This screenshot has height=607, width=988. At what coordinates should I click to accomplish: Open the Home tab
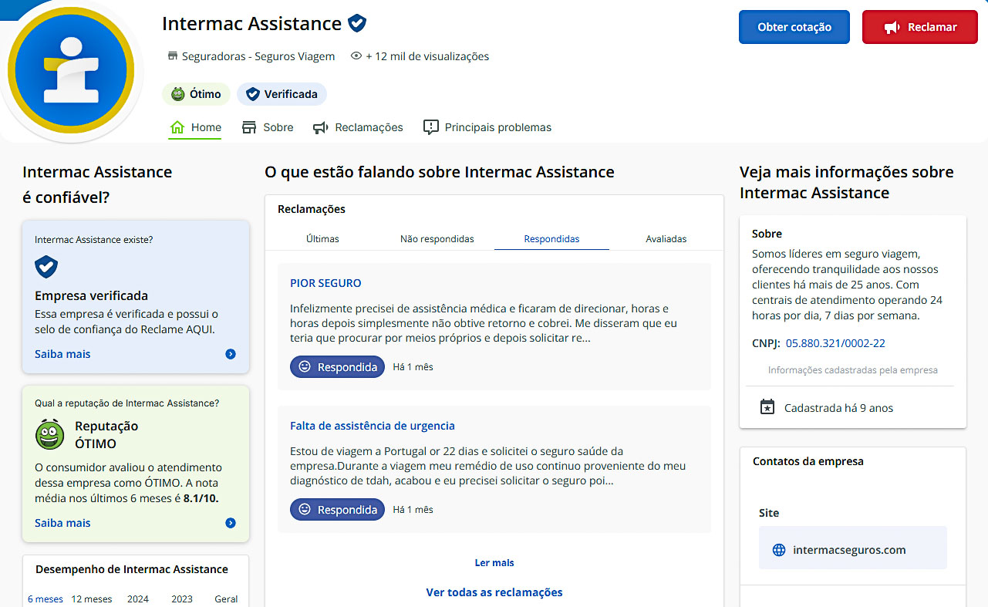coord(196,127)
